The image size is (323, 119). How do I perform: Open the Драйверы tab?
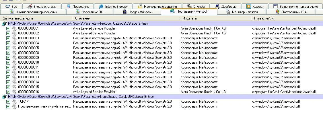pos(226,6)
